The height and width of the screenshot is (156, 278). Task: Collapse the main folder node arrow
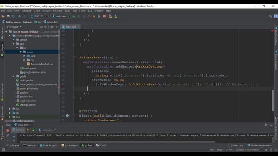point(21,52)
